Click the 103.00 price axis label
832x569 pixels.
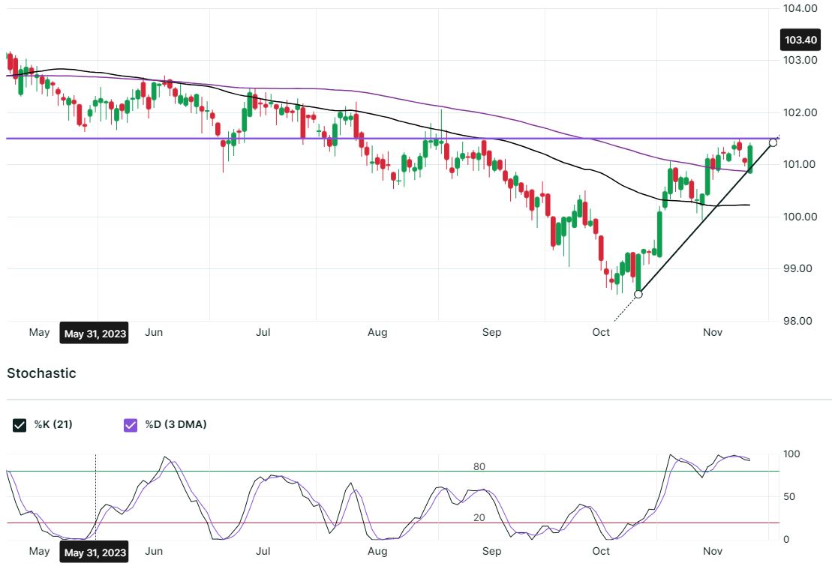[800, 60]
